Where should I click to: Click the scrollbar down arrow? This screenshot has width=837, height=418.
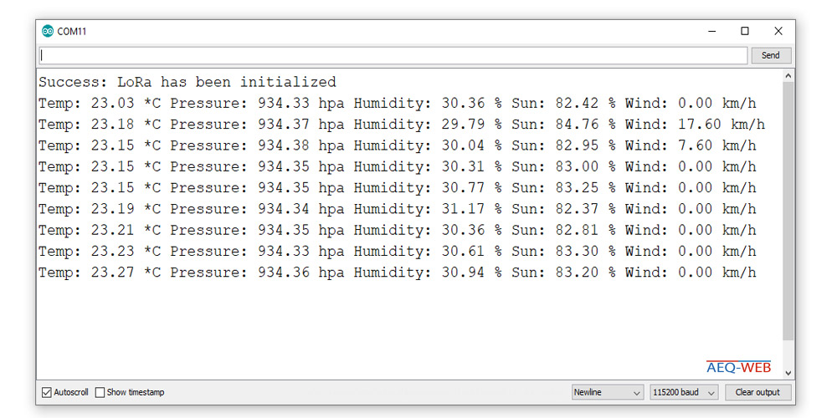pyautogui.click(x=788, y=373)
